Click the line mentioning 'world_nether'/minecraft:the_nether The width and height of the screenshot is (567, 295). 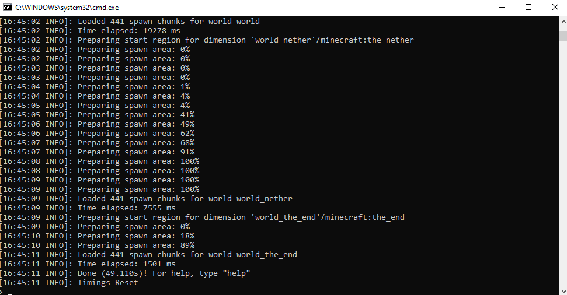207,40
